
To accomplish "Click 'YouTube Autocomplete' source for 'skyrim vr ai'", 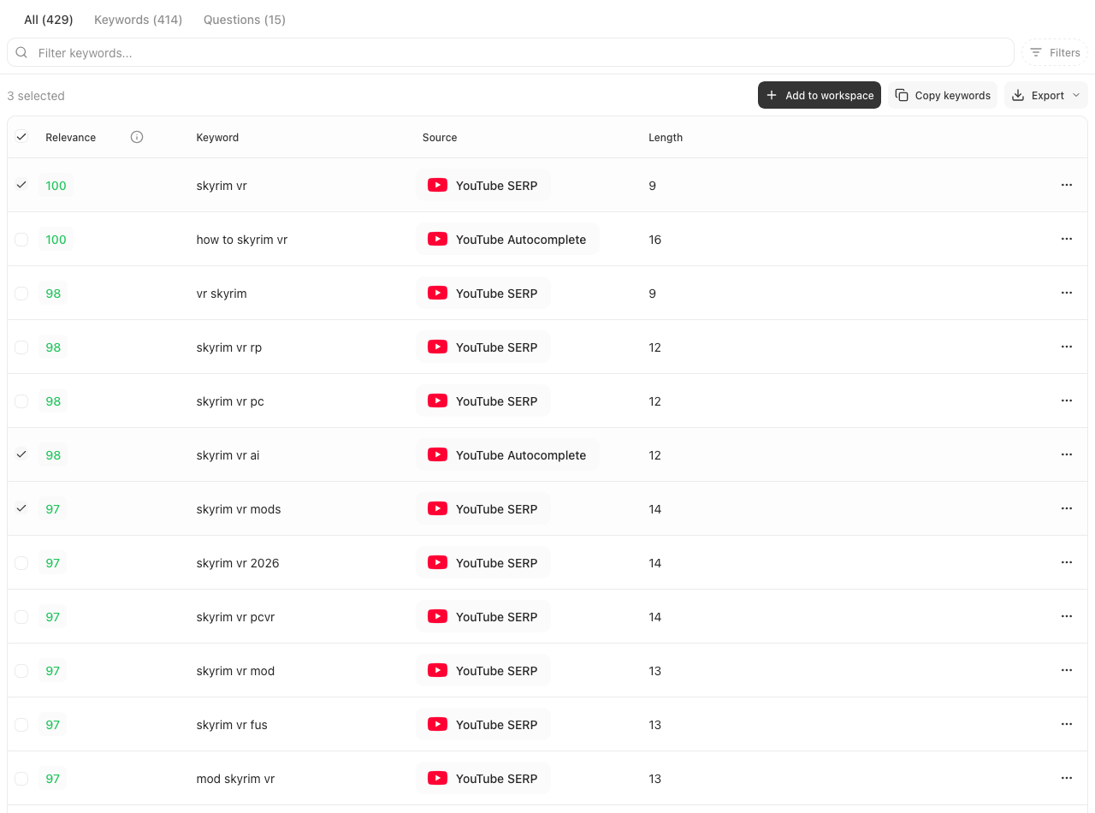I will pos(507,454).
